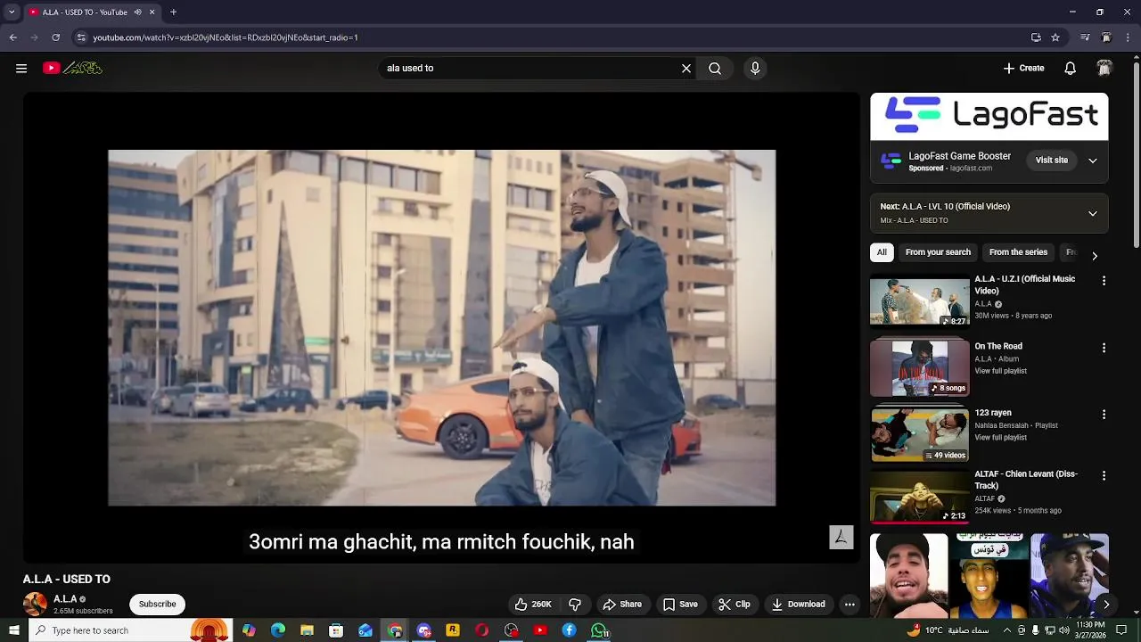The image size is (1141, 642).
Task: Share the video
Action: [622, 604]
